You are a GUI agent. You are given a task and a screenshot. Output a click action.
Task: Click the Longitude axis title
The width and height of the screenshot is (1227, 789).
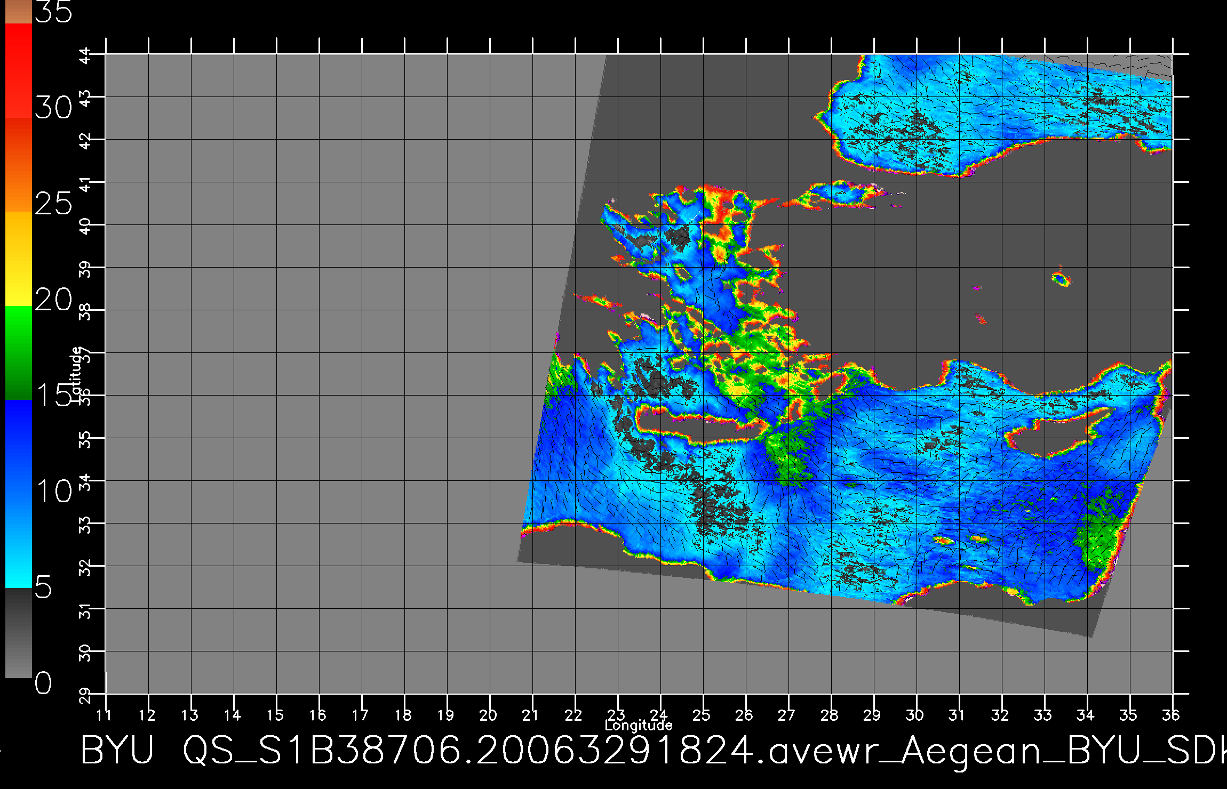pos(639,726)
